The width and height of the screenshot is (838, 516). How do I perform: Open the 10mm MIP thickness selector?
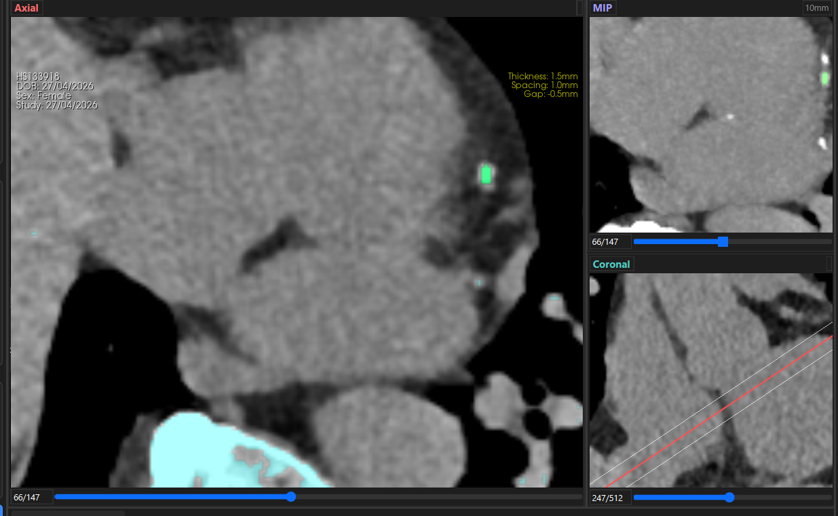pyautogui.click(x=816, y=8)
